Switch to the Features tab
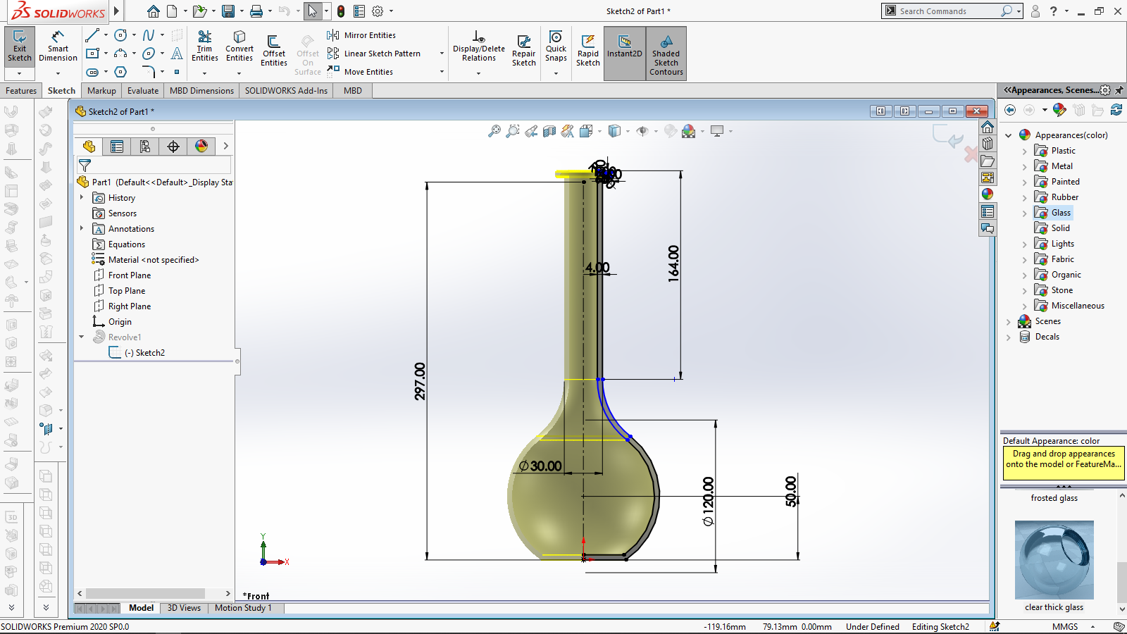This screenshot has height=634, width=1127. point(21,91)
